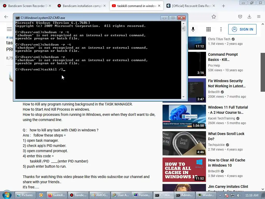Image resolution: width=265 pixels, height=199 pixels.
Task: Click inside the CMD console at taskkil prompt
Action: pos(40,69)
